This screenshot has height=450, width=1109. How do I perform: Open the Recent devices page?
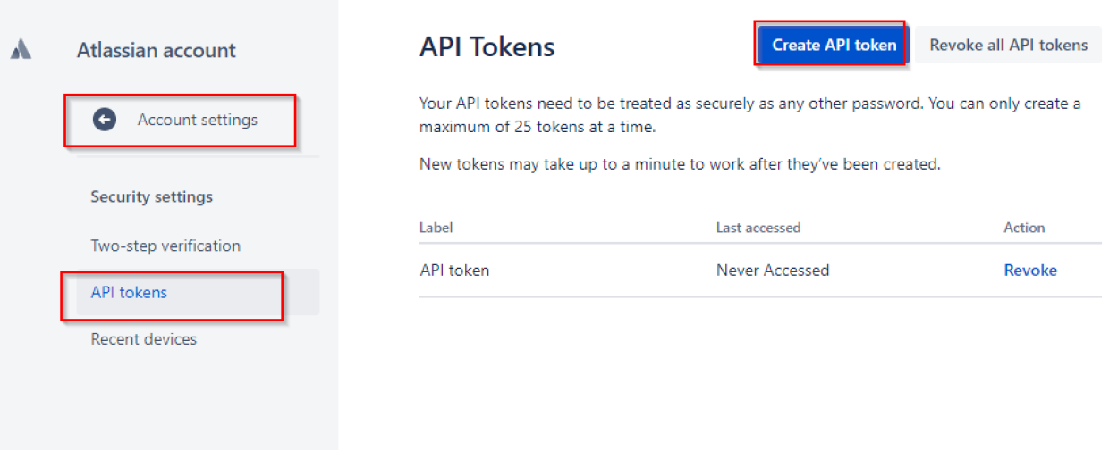click(144, 339)
